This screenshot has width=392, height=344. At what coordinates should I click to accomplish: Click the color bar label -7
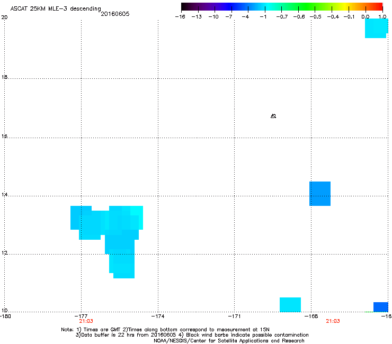(x=229, y=17)
